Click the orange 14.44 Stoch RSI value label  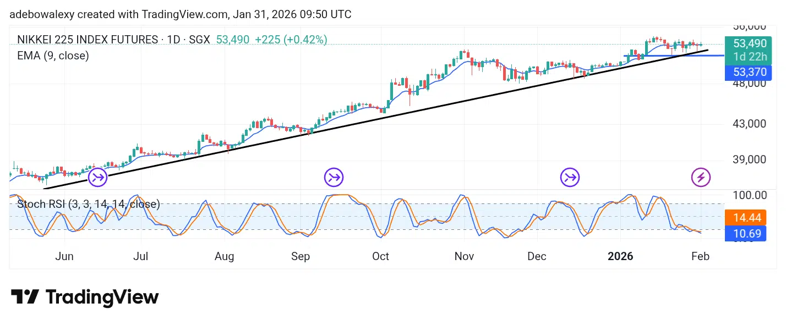[745, 218]
